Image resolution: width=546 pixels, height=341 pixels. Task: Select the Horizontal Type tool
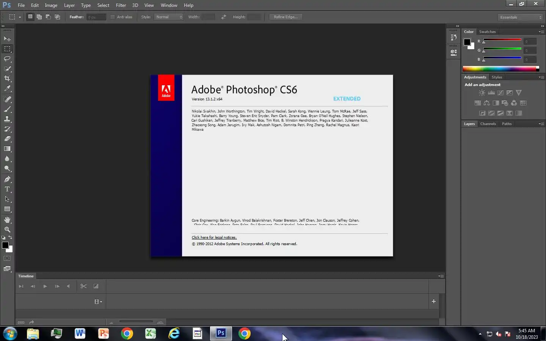7,189
